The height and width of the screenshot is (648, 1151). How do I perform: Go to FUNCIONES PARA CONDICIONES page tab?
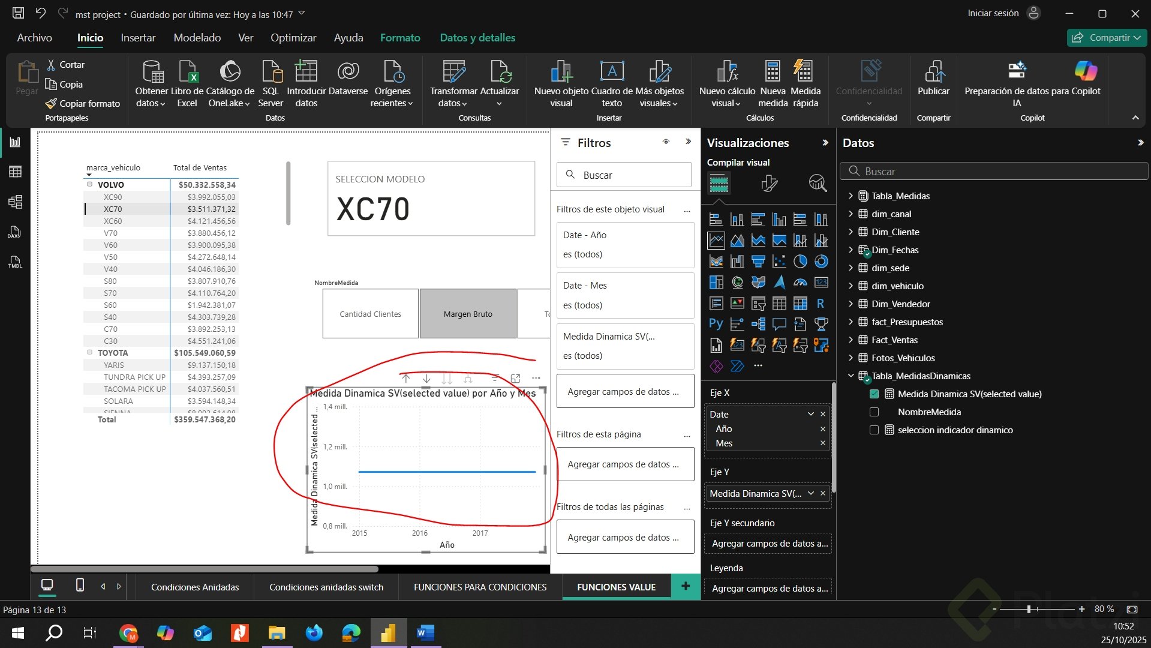[480, 587]
